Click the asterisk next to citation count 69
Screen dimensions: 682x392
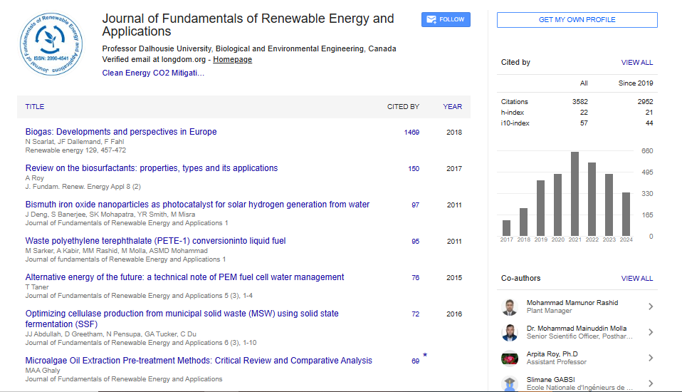pyautogui.click(x=425, y=355)
